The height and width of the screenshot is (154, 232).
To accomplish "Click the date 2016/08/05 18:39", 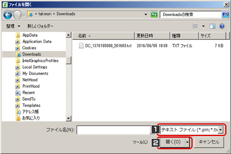I will pos(152,46).
